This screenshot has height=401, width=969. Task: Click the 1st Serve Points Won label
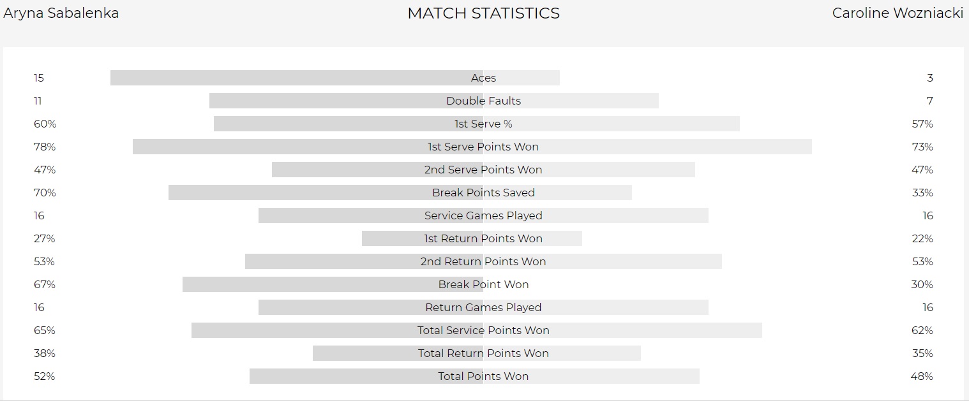[483, 147]
